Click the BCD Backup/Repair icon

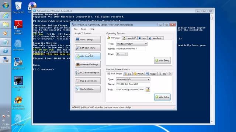point(77,73)
